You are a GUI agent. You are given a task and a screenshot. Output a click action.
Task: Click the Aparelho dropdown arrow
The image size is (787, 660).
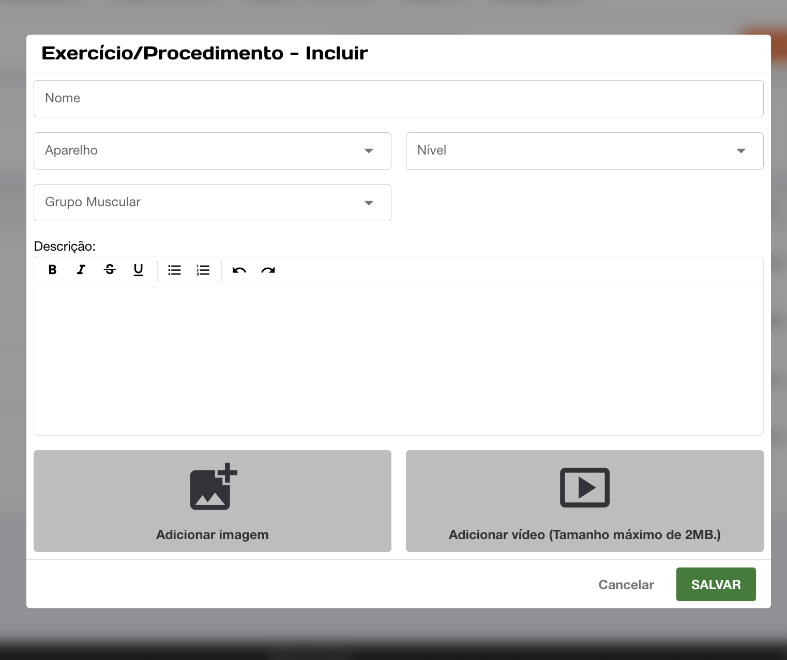(369, 151)
